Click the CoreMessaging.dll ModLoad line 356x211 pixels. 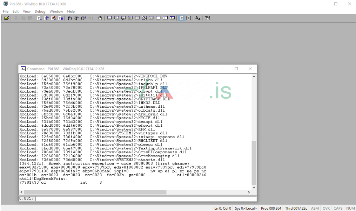point(100,156)
